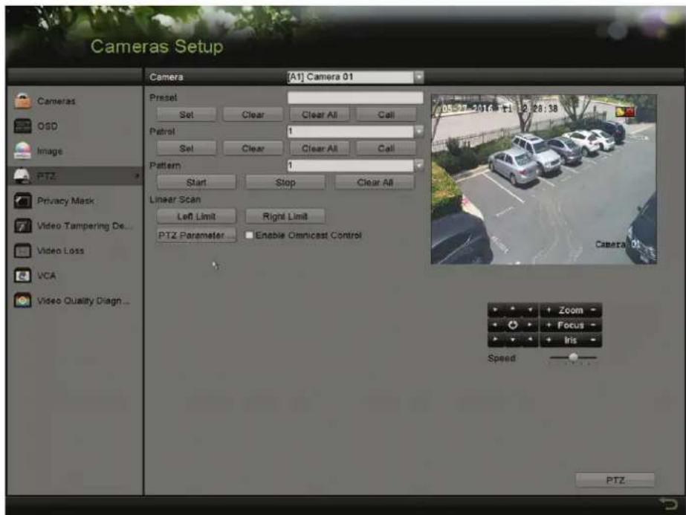686x515 pixels.
Task: Click the VCA icon in sidebar
Action: pos(23,276)
